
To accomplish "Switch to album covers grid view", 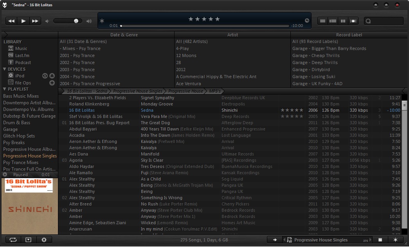I will [343, 21].
